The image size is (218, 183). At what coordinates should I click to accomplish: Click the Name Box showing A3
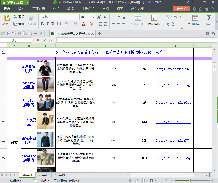point(14,40)
